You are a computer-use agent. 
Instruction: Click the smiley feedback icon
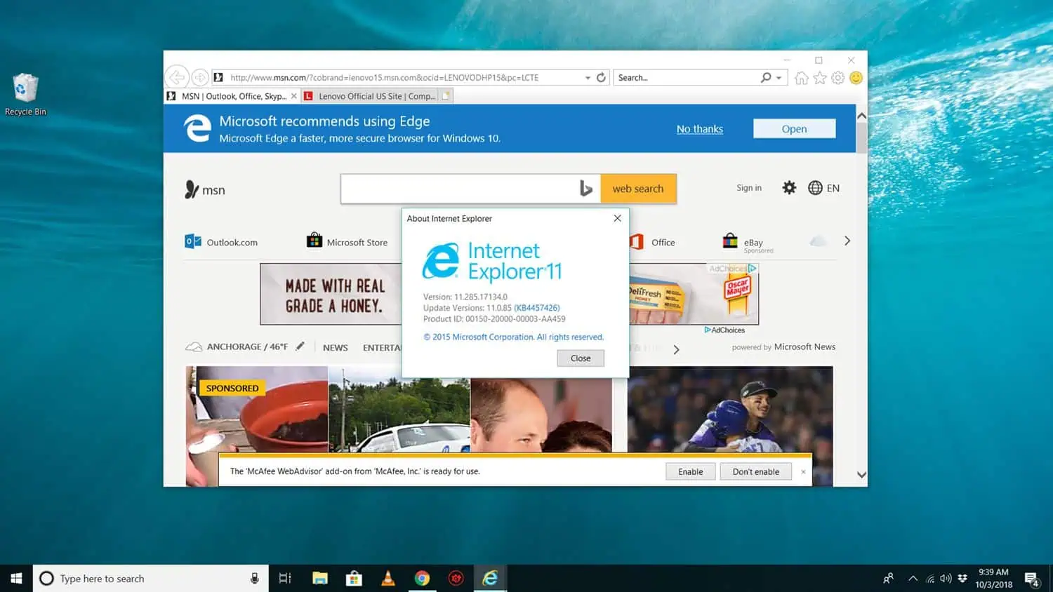tap(856, 78)
